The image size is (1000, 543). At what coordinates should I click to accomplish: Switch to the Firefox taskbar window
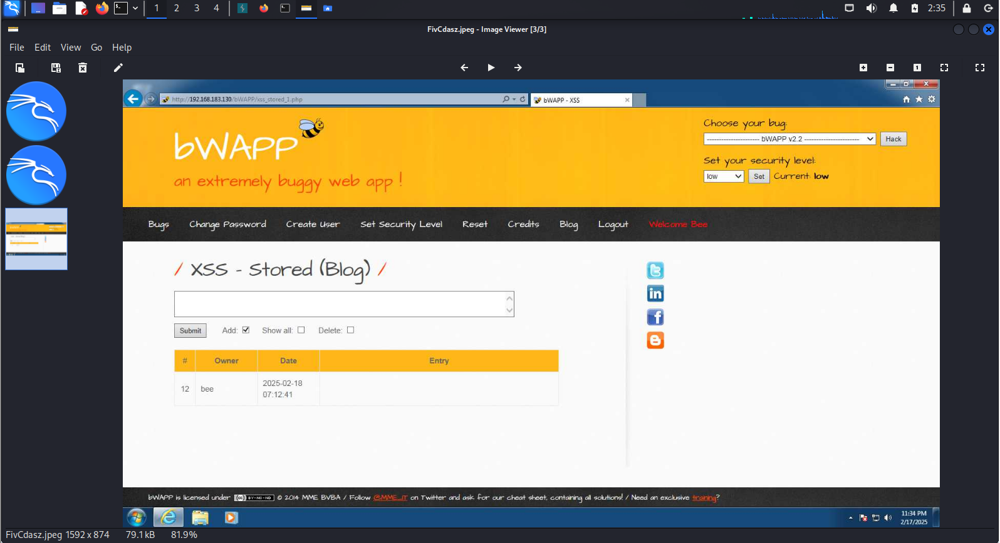(264, 8)
